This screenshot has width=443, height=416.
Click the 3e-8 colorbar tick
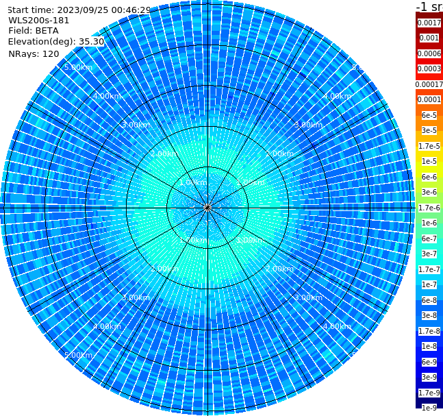point(429,315)
